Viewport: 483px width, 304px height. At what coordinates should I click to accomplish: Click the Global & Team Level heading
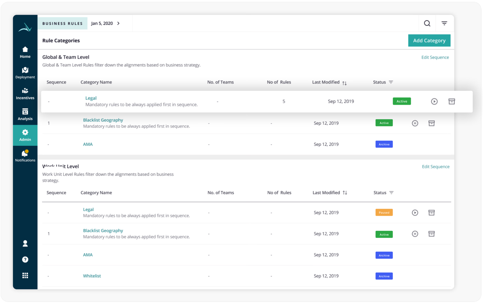point(66,57)
